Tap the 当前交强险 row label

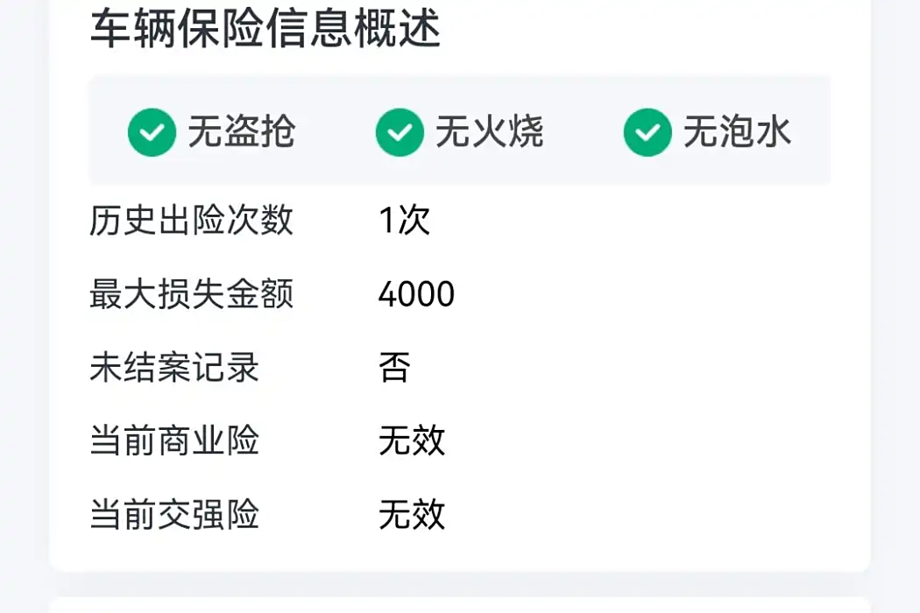[x=174, y=514]
